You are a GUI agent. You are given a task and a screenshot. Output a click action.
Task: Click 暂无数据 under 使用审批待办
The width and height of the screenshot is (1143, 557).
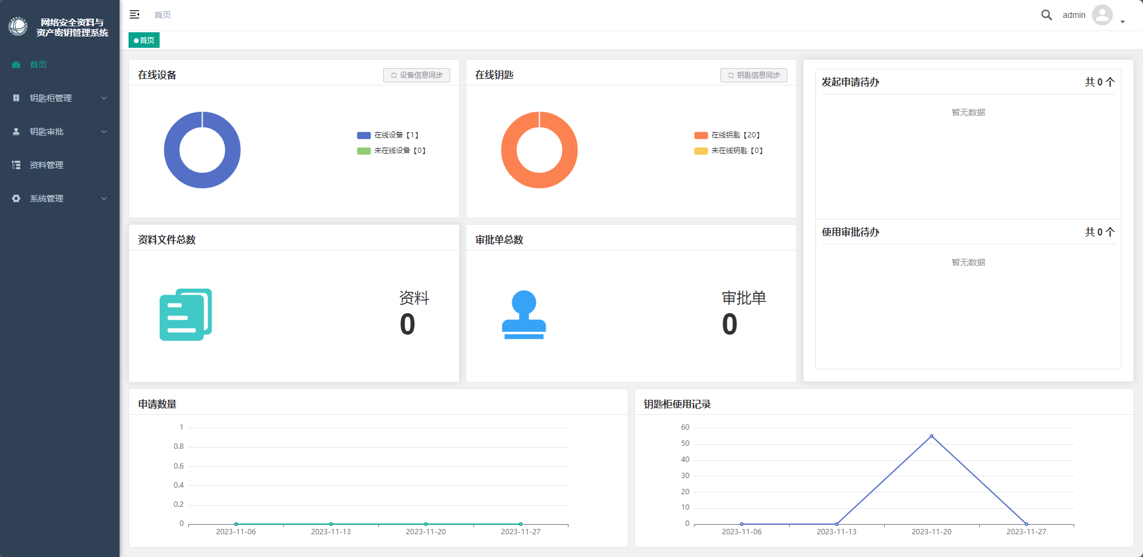(968, 262)
